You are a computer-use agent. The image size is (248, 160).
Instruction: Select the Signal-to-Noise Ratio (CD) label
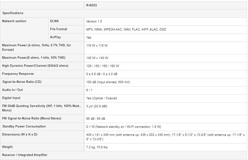22,82
